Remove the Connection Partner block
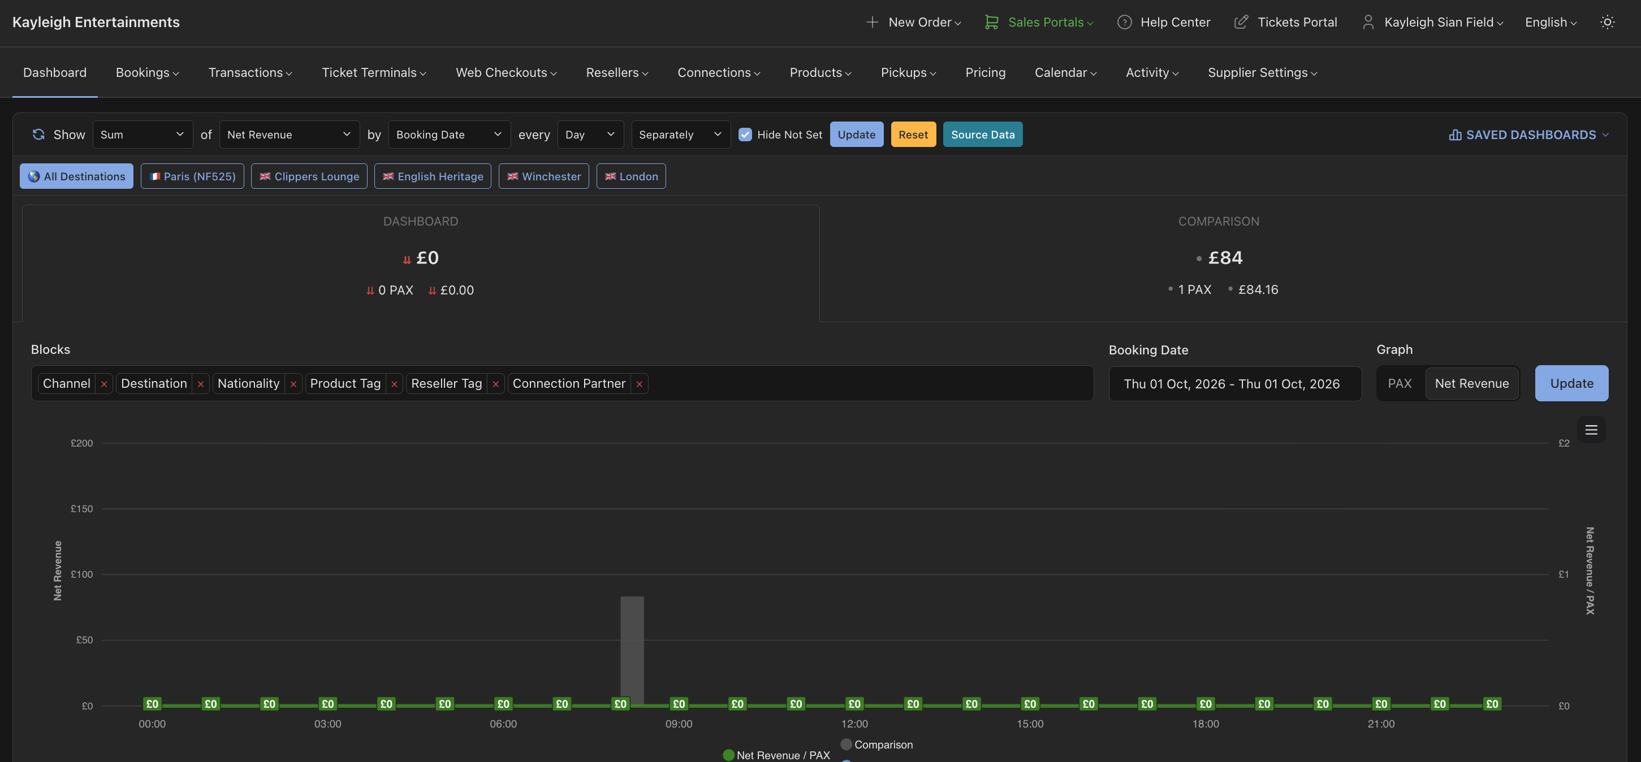The image size is (1641, 762). [639, 384]
